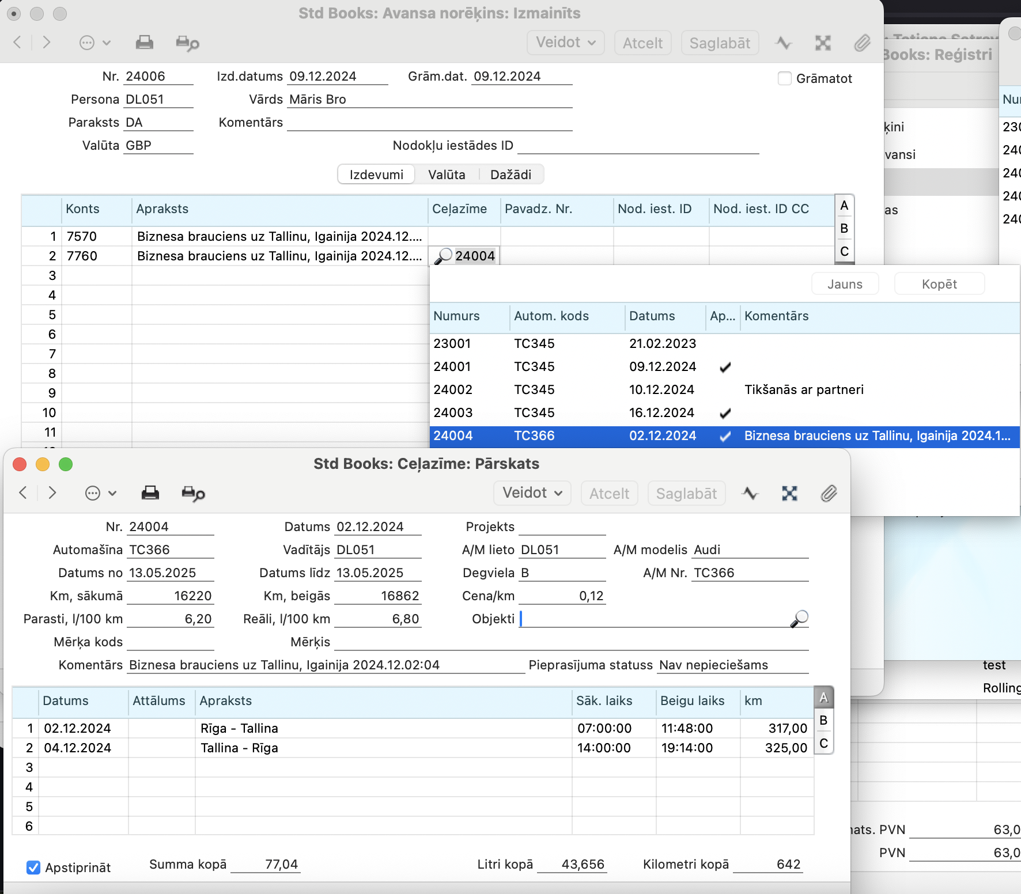Image resolution: width=1021 pixels, height=894 pixels.
Task: Click the activity history icon in Ceļazīme window
Action: [x=750, y=493]
